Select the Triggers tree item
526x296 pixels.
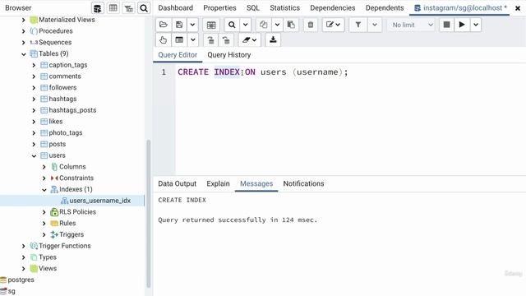72,234
